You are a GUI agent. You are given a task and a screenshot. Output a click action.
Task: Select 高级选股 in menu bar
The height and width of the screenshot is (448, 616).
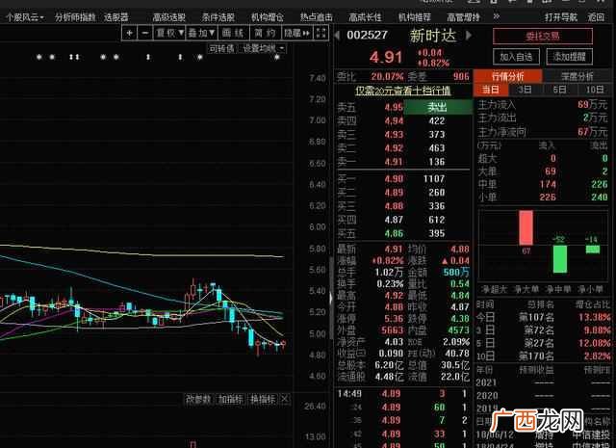click(169, 17)
